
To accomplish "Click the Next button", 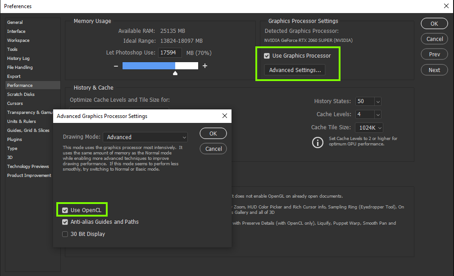I will (434, 70).
